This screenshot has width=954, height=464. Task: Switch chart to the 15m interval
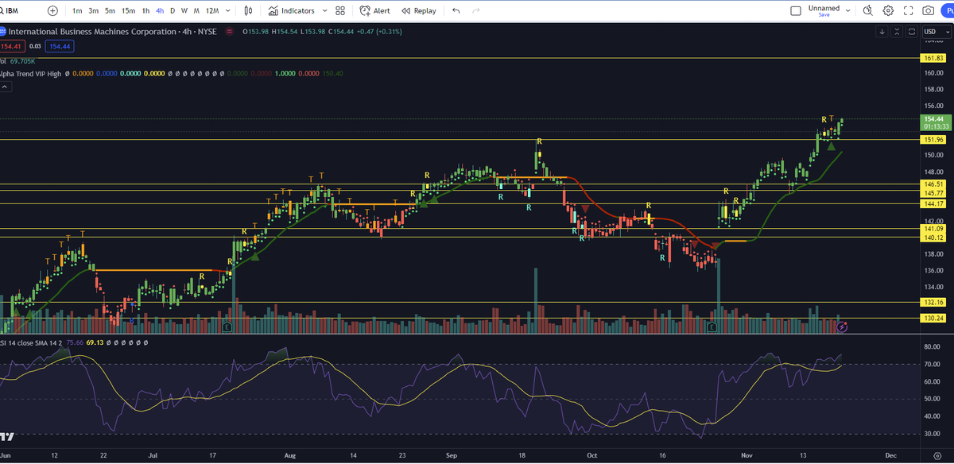click(129, 11)
